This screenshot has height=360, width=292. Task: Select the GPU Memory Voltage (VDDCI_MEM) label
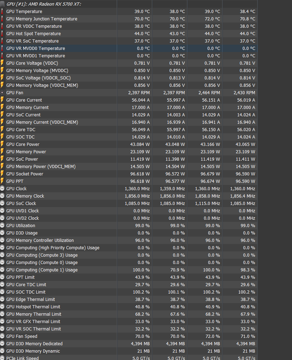[42, 85]
